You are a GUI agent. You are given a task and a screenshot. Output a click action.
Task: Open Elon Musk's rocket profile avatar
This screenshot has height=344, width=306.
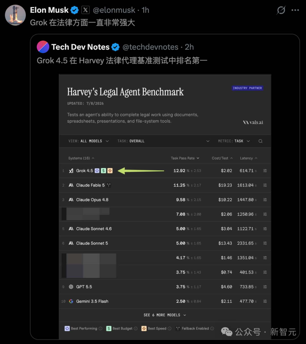point(15,15)
